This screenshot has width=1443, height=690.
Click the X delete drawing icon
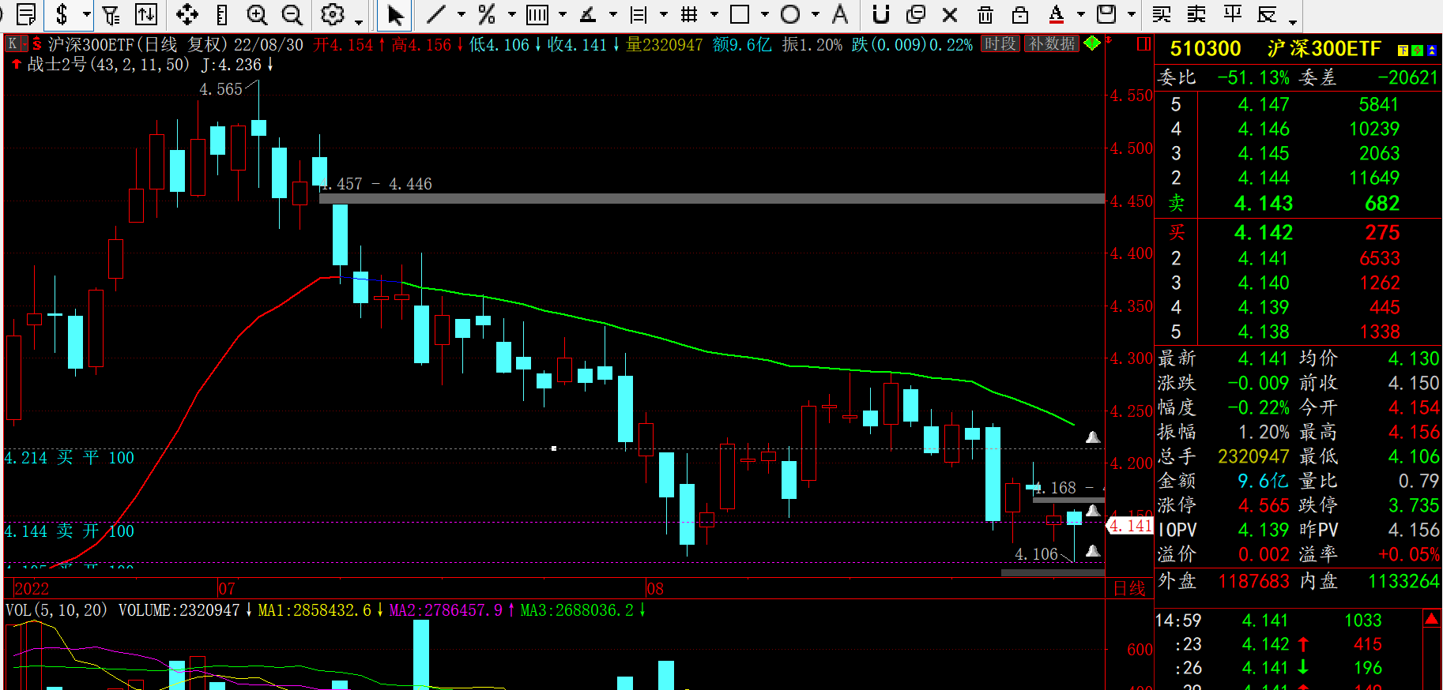pyautogui.click(x=950, y=14)
